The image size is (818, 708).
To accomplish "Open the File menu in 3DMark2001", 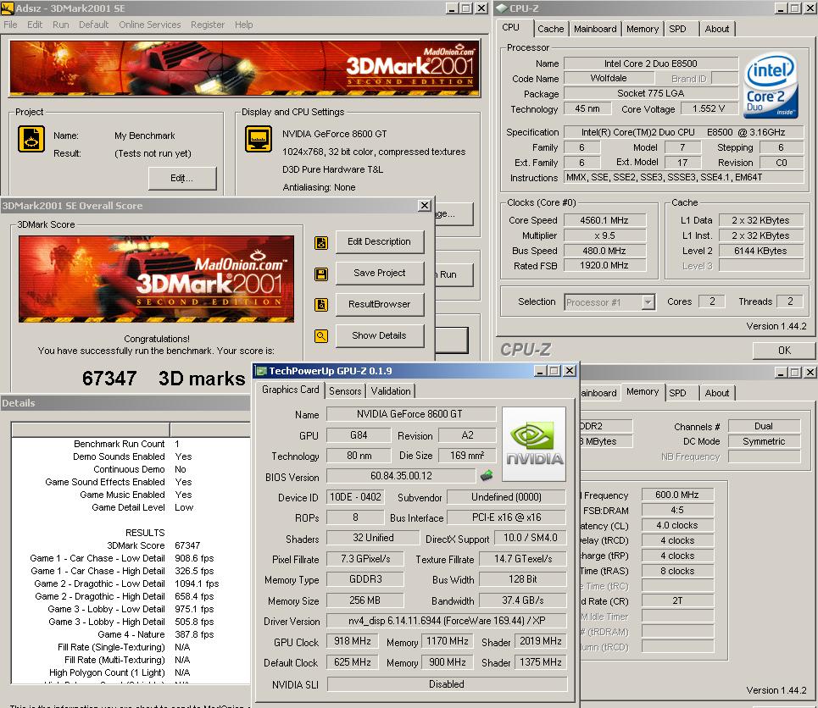I will click(10, 25).
